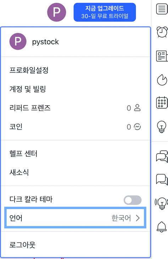
Task: Open the public chats double-bubble icon
Action: [162, 156]
